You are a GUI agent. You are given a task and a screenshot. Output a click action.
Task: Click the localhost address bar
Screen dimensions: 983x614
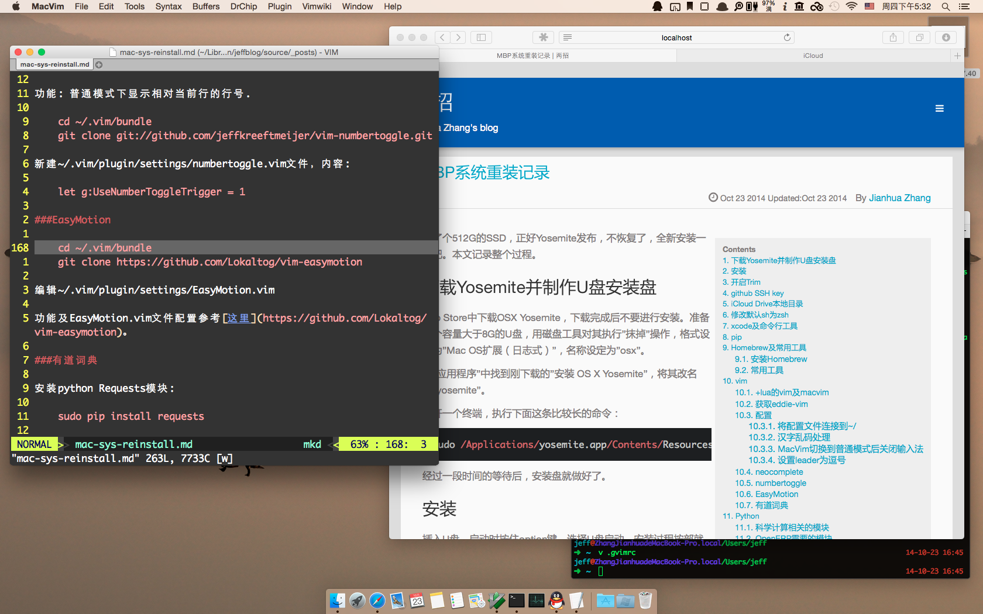676,37
